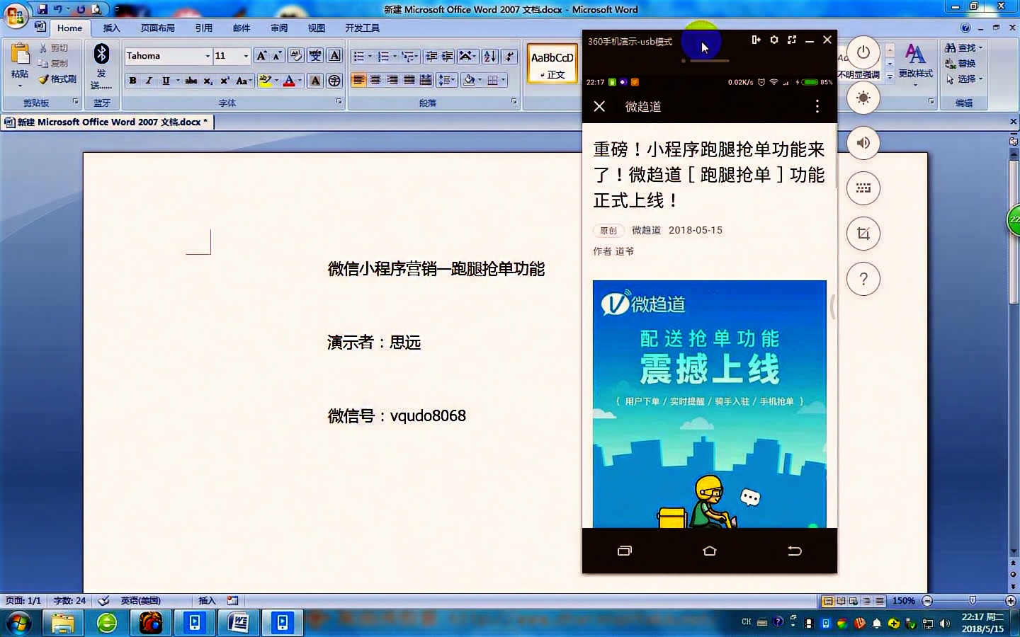Click Sort icon in paragraph group
Viewport: 1020px width, 637px height.
click(x=489, y=56)
